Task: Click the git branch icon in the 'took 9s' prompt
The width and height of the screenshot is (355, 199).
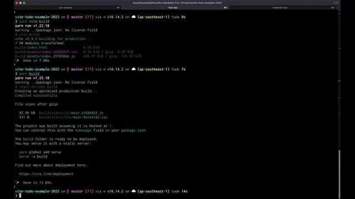Action: pos(68,17)
